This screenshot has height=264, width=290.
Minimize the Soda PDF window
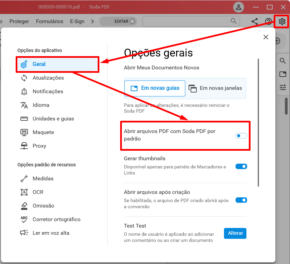pos(256,7)
